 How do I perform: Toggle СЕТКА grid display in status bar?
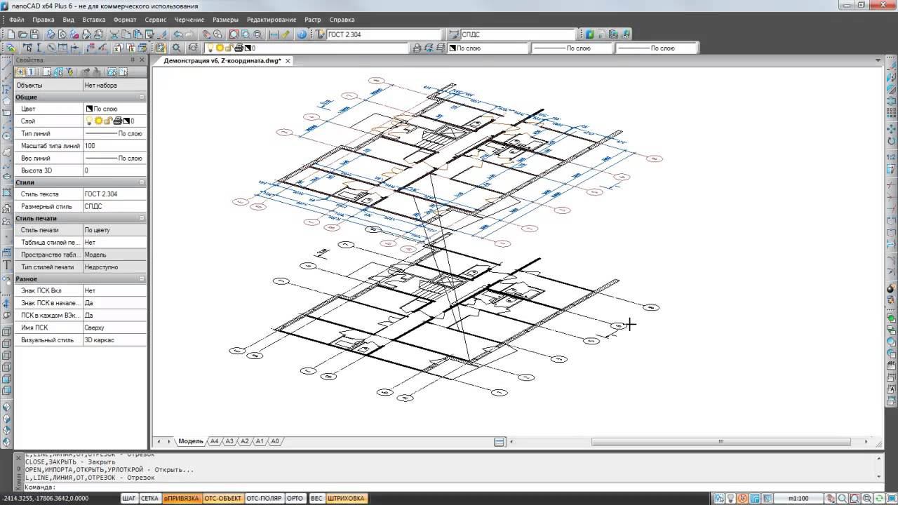(x=149, y=499)
